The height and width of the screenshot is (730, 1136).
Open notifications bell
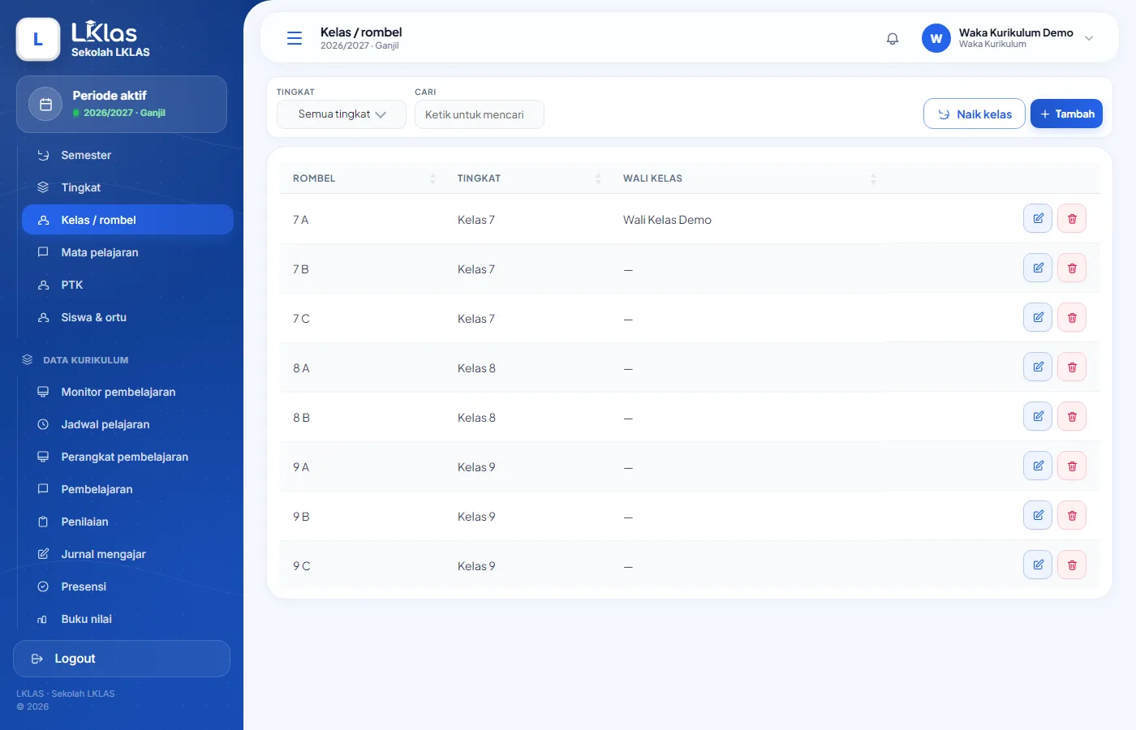(x=893, y=38)
